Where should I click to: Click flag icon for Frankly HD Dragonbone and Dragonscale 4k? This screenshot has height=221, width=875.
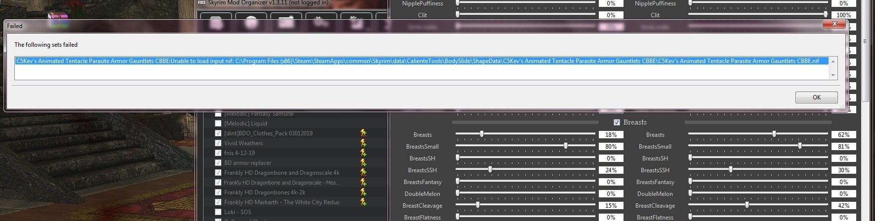click(363, 172)
